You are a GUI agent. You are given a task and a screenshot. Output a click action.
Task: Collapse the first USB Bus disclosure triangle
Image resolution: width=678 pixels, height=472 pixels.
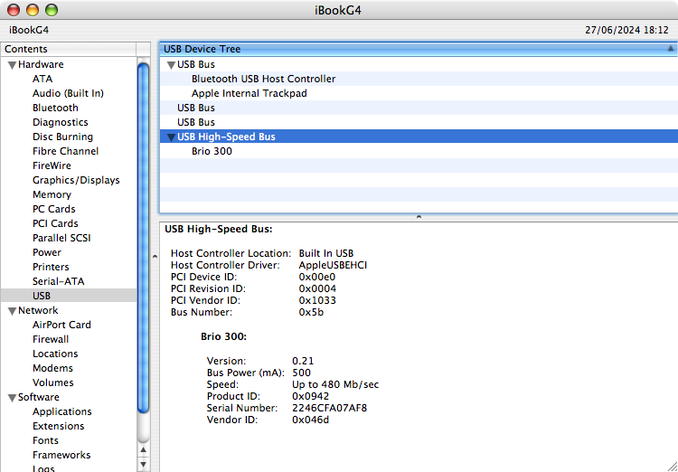171,65
